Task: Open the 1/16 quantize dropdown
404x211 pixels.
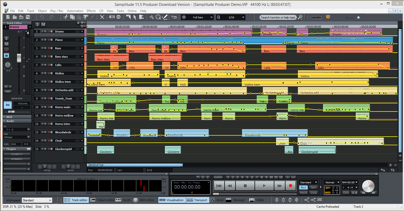Action: pos(243,17)
